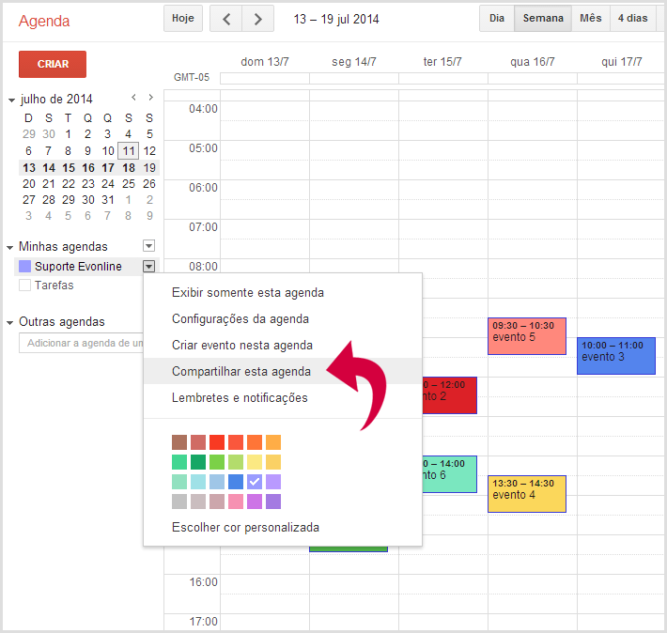Click the red CRIAR button
The height and width of the screenshot is (633, 667).
pyautogui.click(x=53, y=64)
